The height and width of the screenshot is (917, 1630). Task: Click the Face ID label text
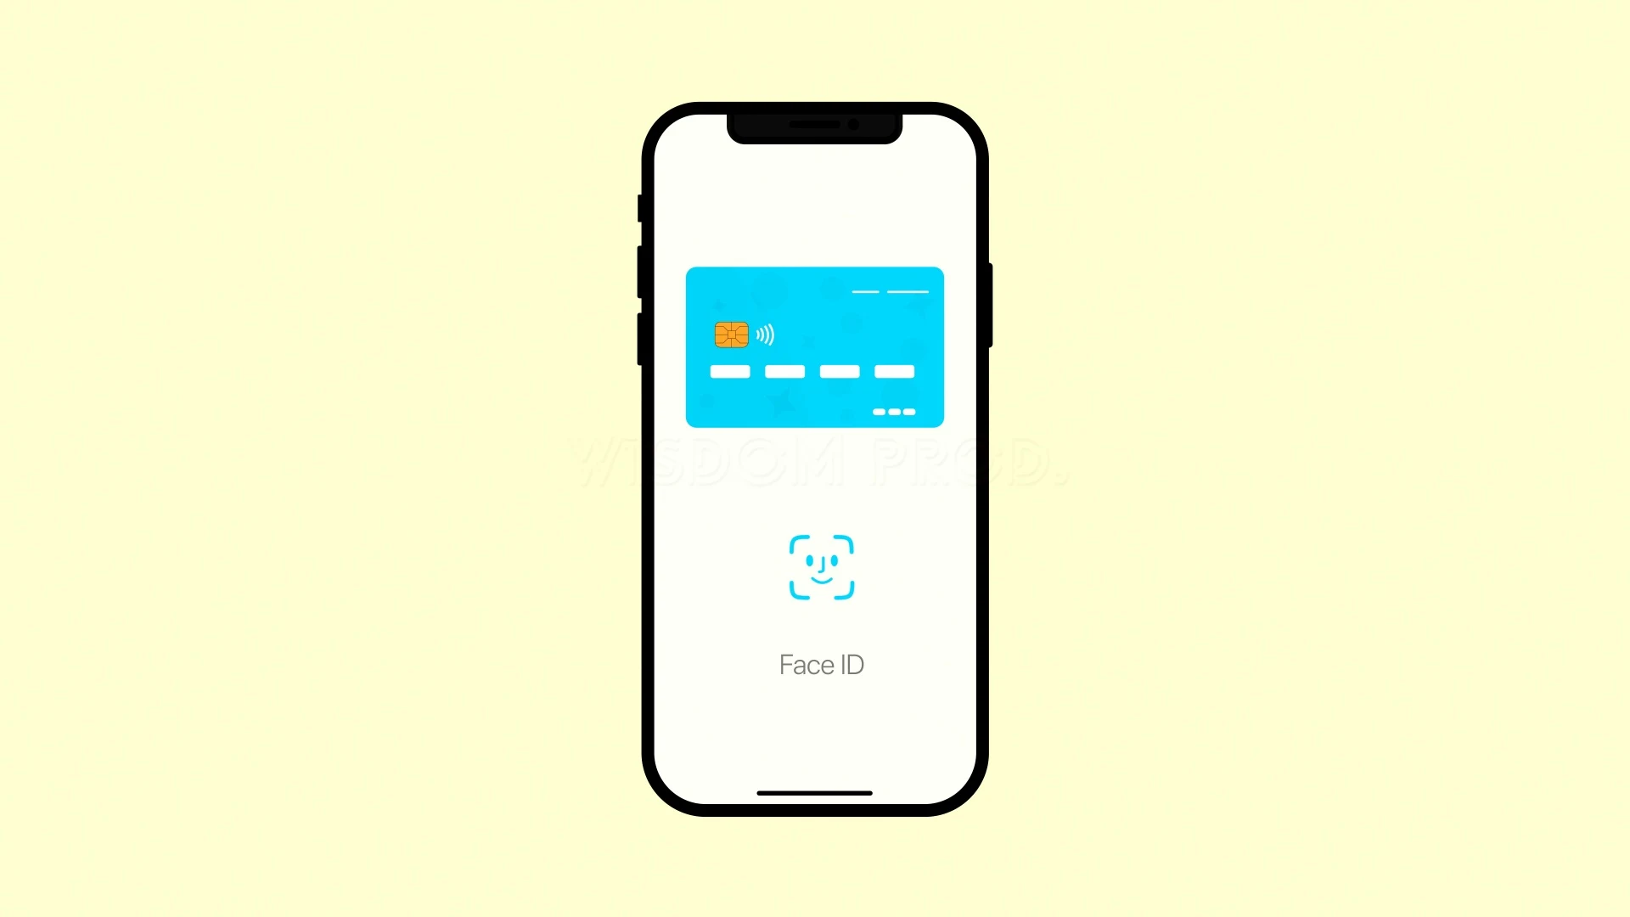[821, 665]
